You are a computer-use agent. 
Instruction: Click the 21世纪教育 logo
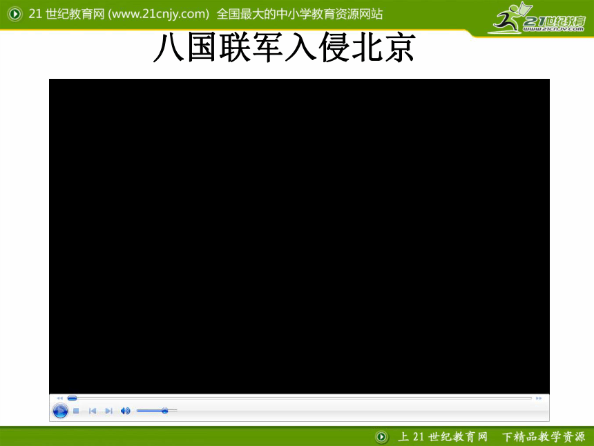click(537, 19)
